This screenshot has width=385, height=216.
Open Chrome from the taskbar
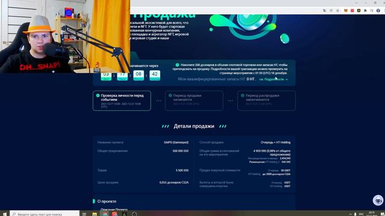[x=105, y=214]
